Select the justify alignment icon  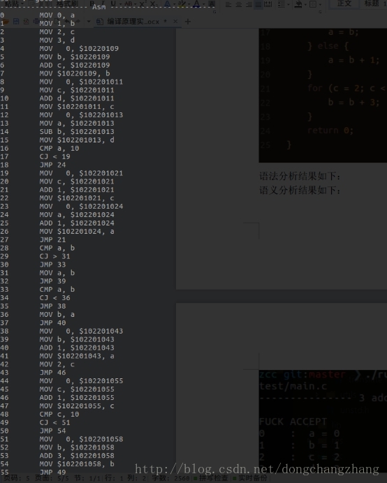[258, 4]
